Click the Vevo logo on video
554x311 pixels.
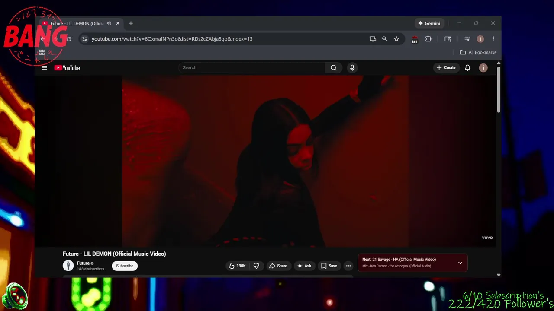pos(487,238)
